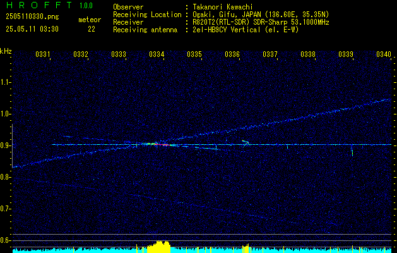
Task: Click the observer name Takanori Kawachi
Action: [223, 7]
